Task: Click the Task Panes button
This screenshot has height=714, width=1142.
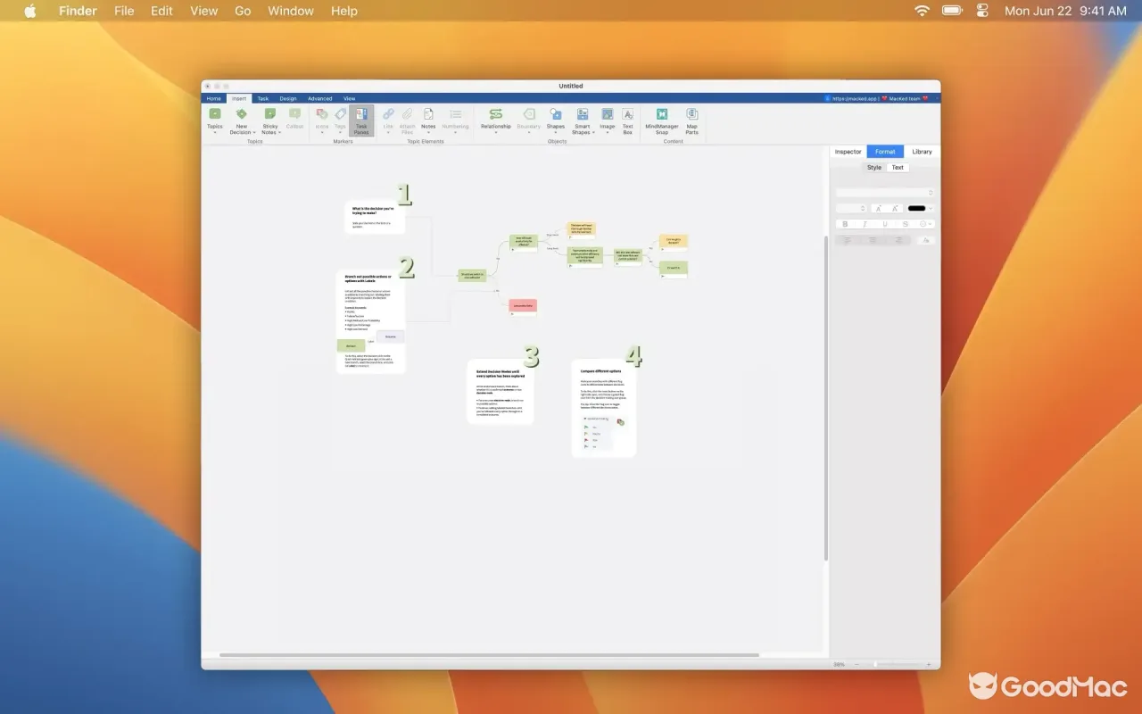Action: tap(361, 120)
